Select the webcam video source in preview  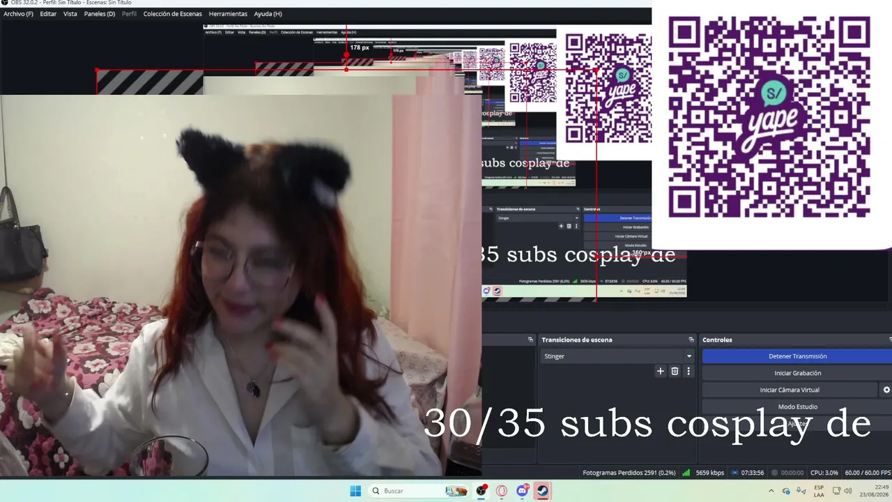point(240,285)
